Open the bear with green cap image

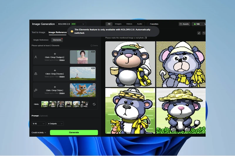(130, 64)
